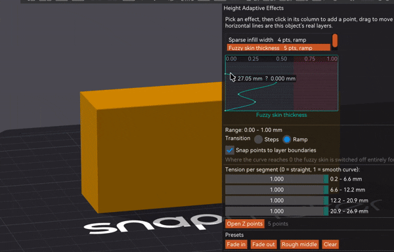394x252 pixels.
Task: Choose the Steps transition option
Action: 258,140
